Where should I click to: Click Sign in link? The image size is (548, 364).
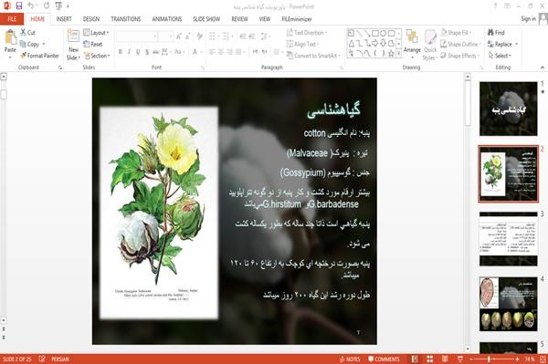[528, 18]
